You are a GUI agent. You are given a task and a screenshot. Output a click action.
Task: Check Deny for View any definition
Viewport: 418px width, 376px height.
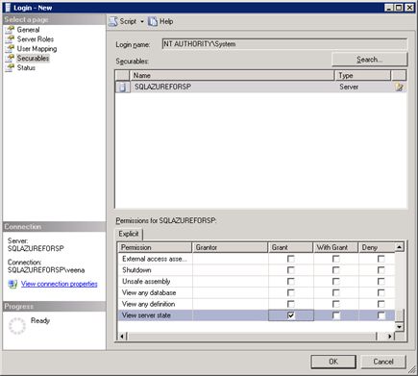click(x=381, y=304)
